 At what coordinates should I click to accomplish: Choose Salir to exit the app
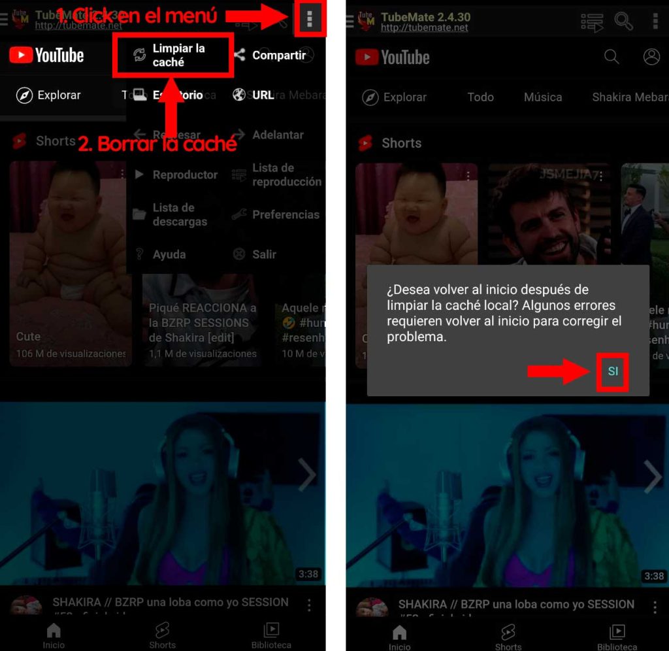(255, 254)
